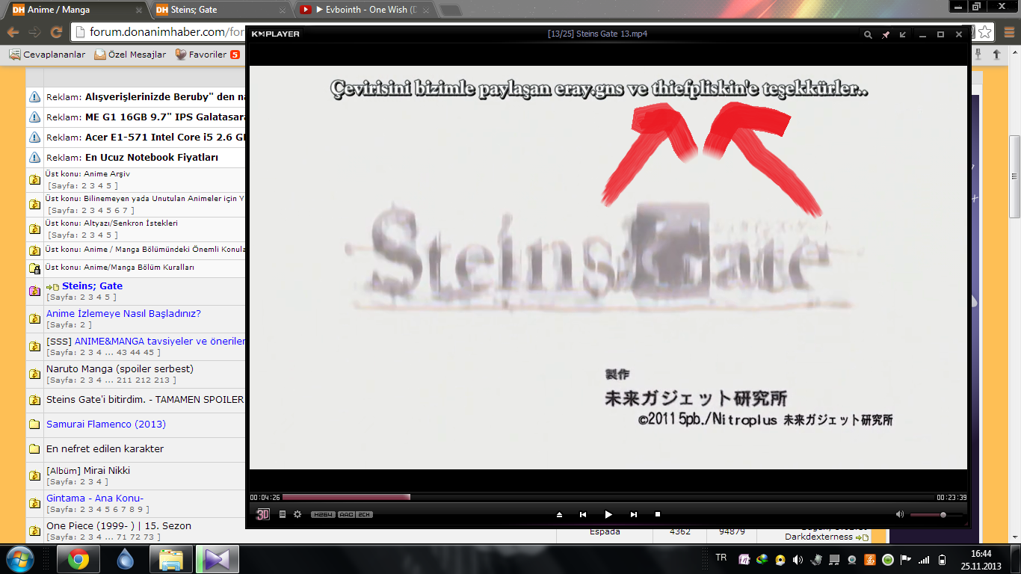The width and height of the screenshot is (1021, 574).
Task: Open the KMPlayer playlist icon
Action: tap(283, 514)
